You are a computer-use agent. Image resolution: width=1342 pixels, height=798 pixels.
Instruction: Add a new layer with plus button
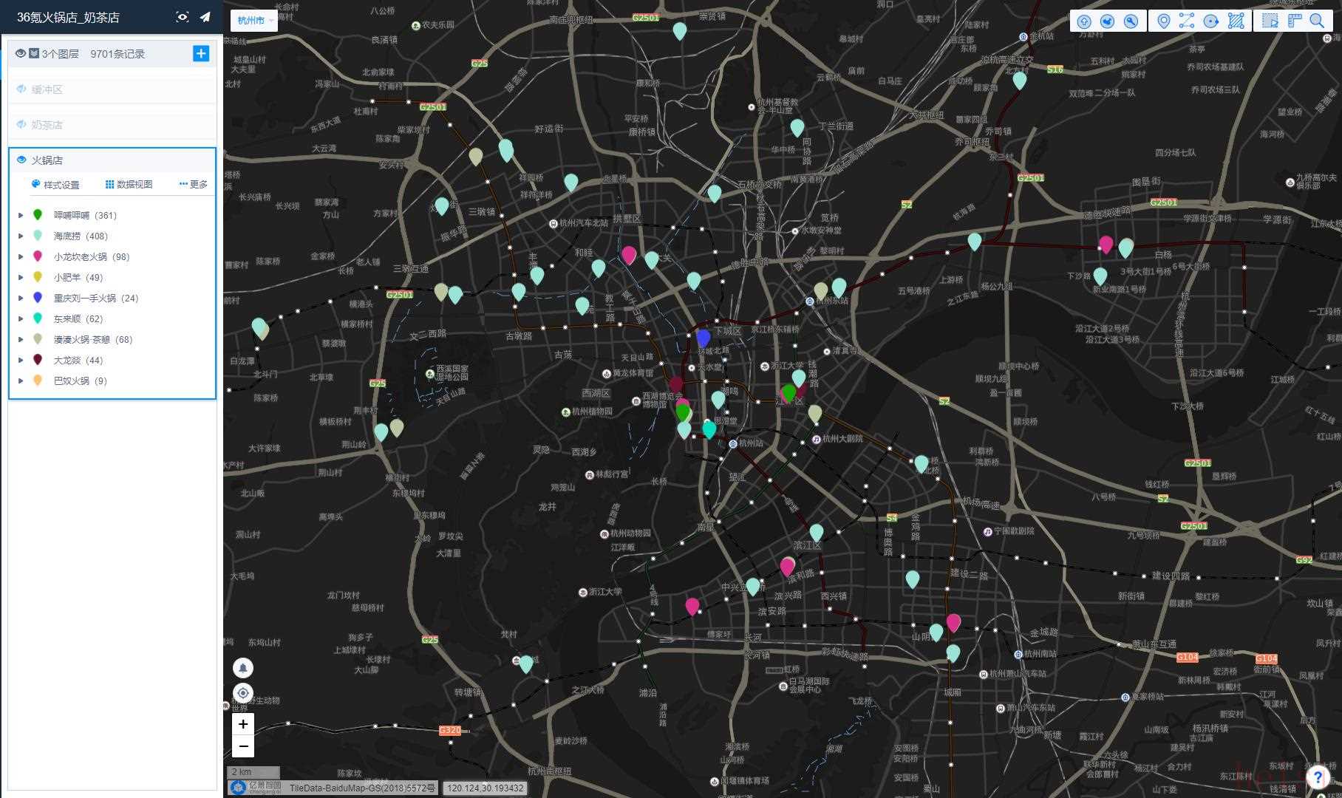point(201,53)
